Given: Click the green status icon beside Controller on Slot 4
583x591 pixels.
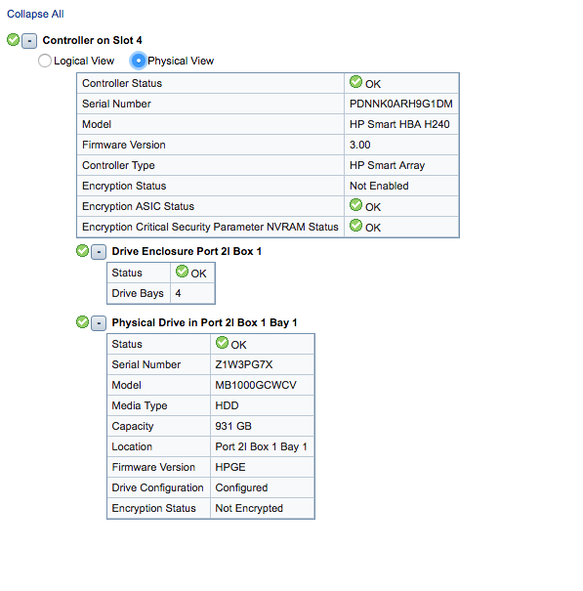Looking at the screenshot, I should [14, 40].
